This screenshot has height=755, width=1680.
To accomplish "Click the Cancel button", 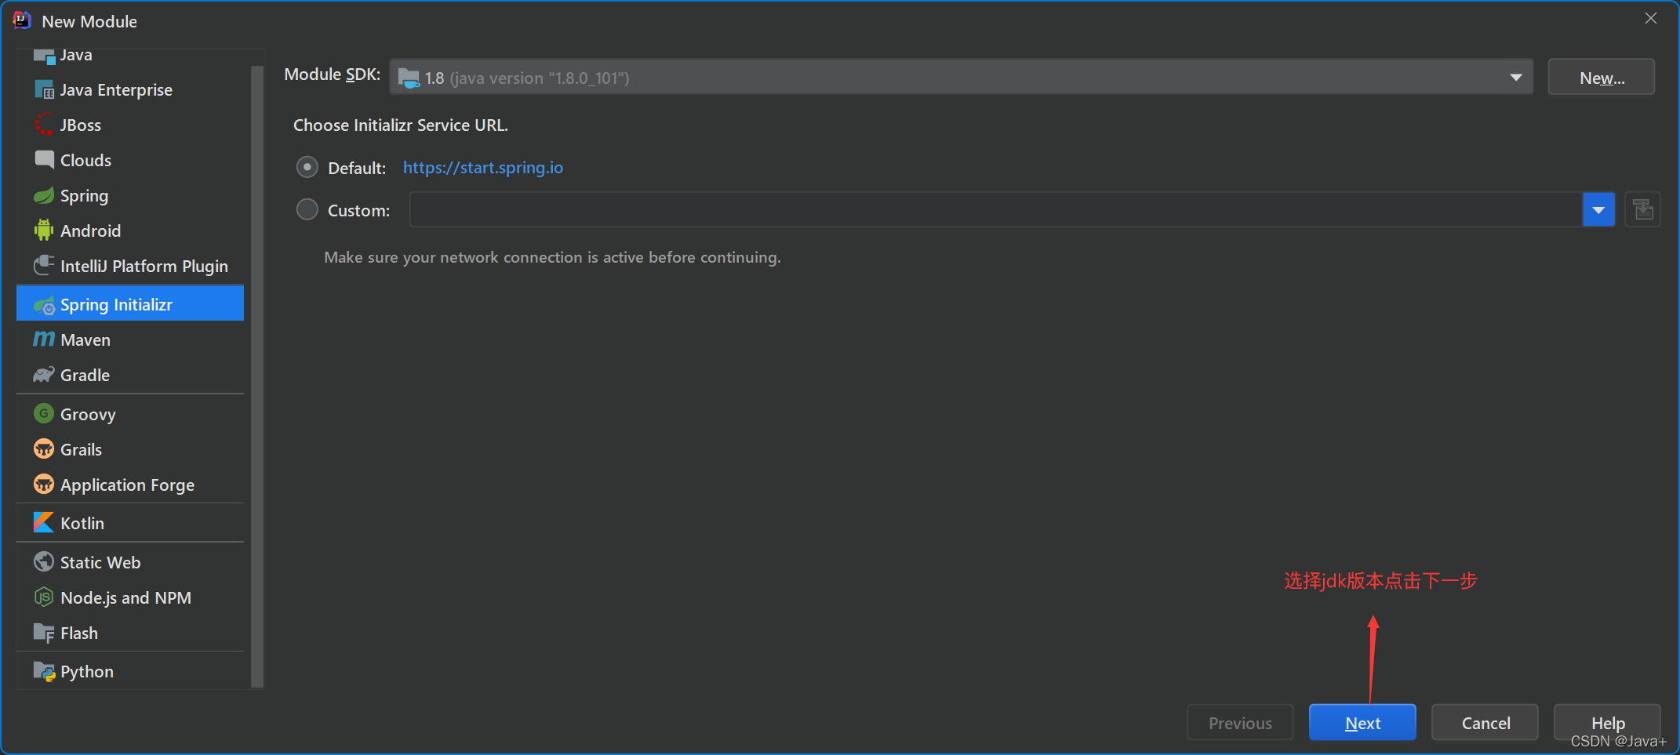I will [1485, 722].
